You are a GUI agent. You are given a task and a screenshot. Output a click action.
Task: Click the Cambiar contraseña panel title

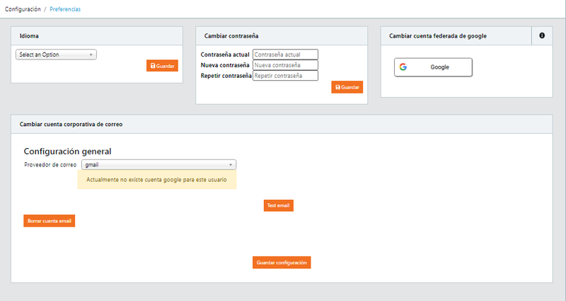pyautogui.click(x=235, y=35)
